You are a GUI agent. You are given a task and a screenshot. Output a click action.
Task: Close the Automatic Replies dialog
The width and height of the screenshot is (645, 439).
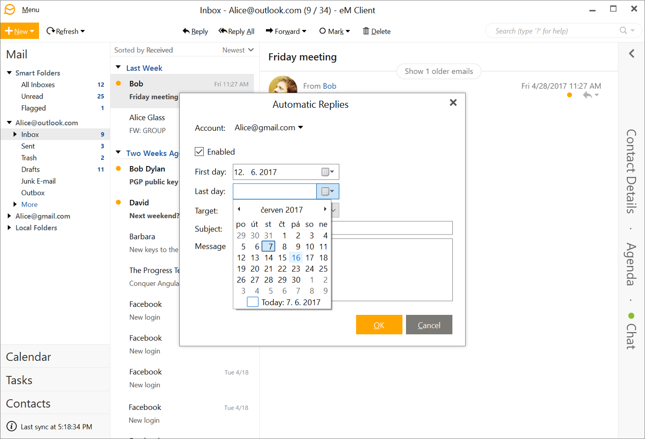(453, 102)
